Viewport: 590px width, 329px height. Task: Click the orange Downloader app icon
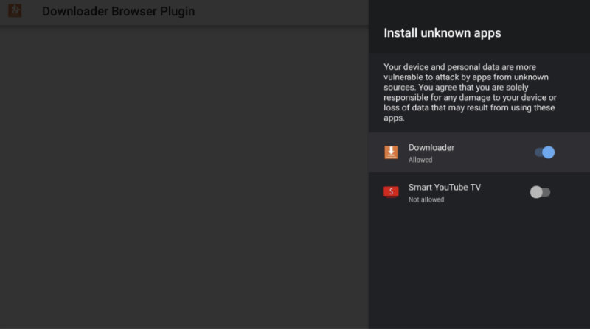click(x=391, y=152)
